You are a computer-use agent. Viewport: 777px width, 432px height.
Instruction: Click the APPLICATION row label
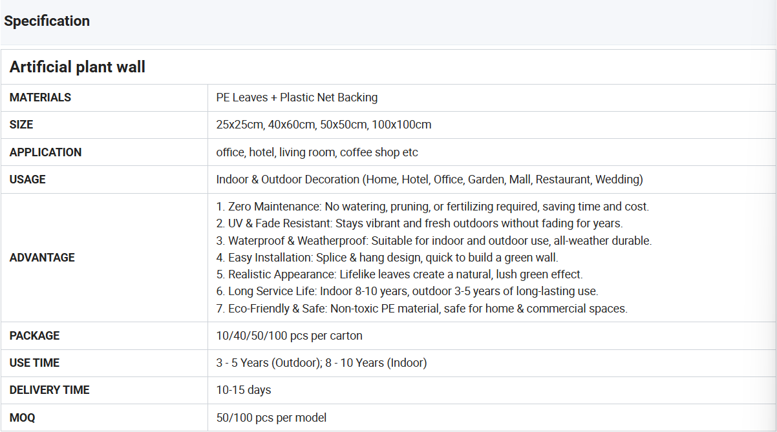point(45,152)
